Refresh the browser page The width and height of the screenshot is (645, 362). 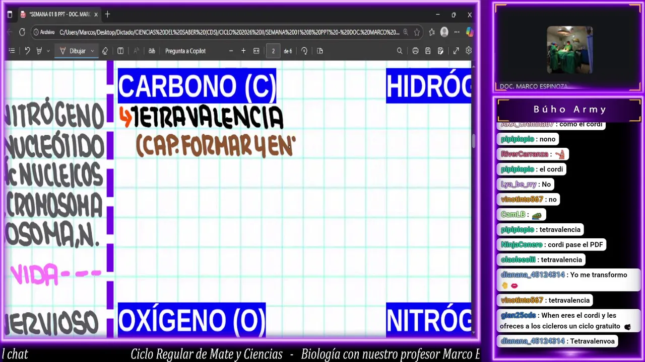22,32
